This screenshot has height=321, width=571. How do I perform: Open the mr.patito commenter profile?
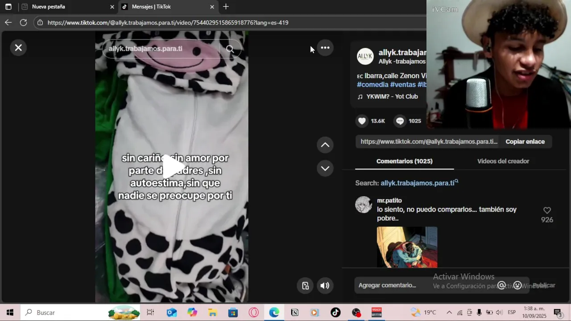tap(389, 201)
